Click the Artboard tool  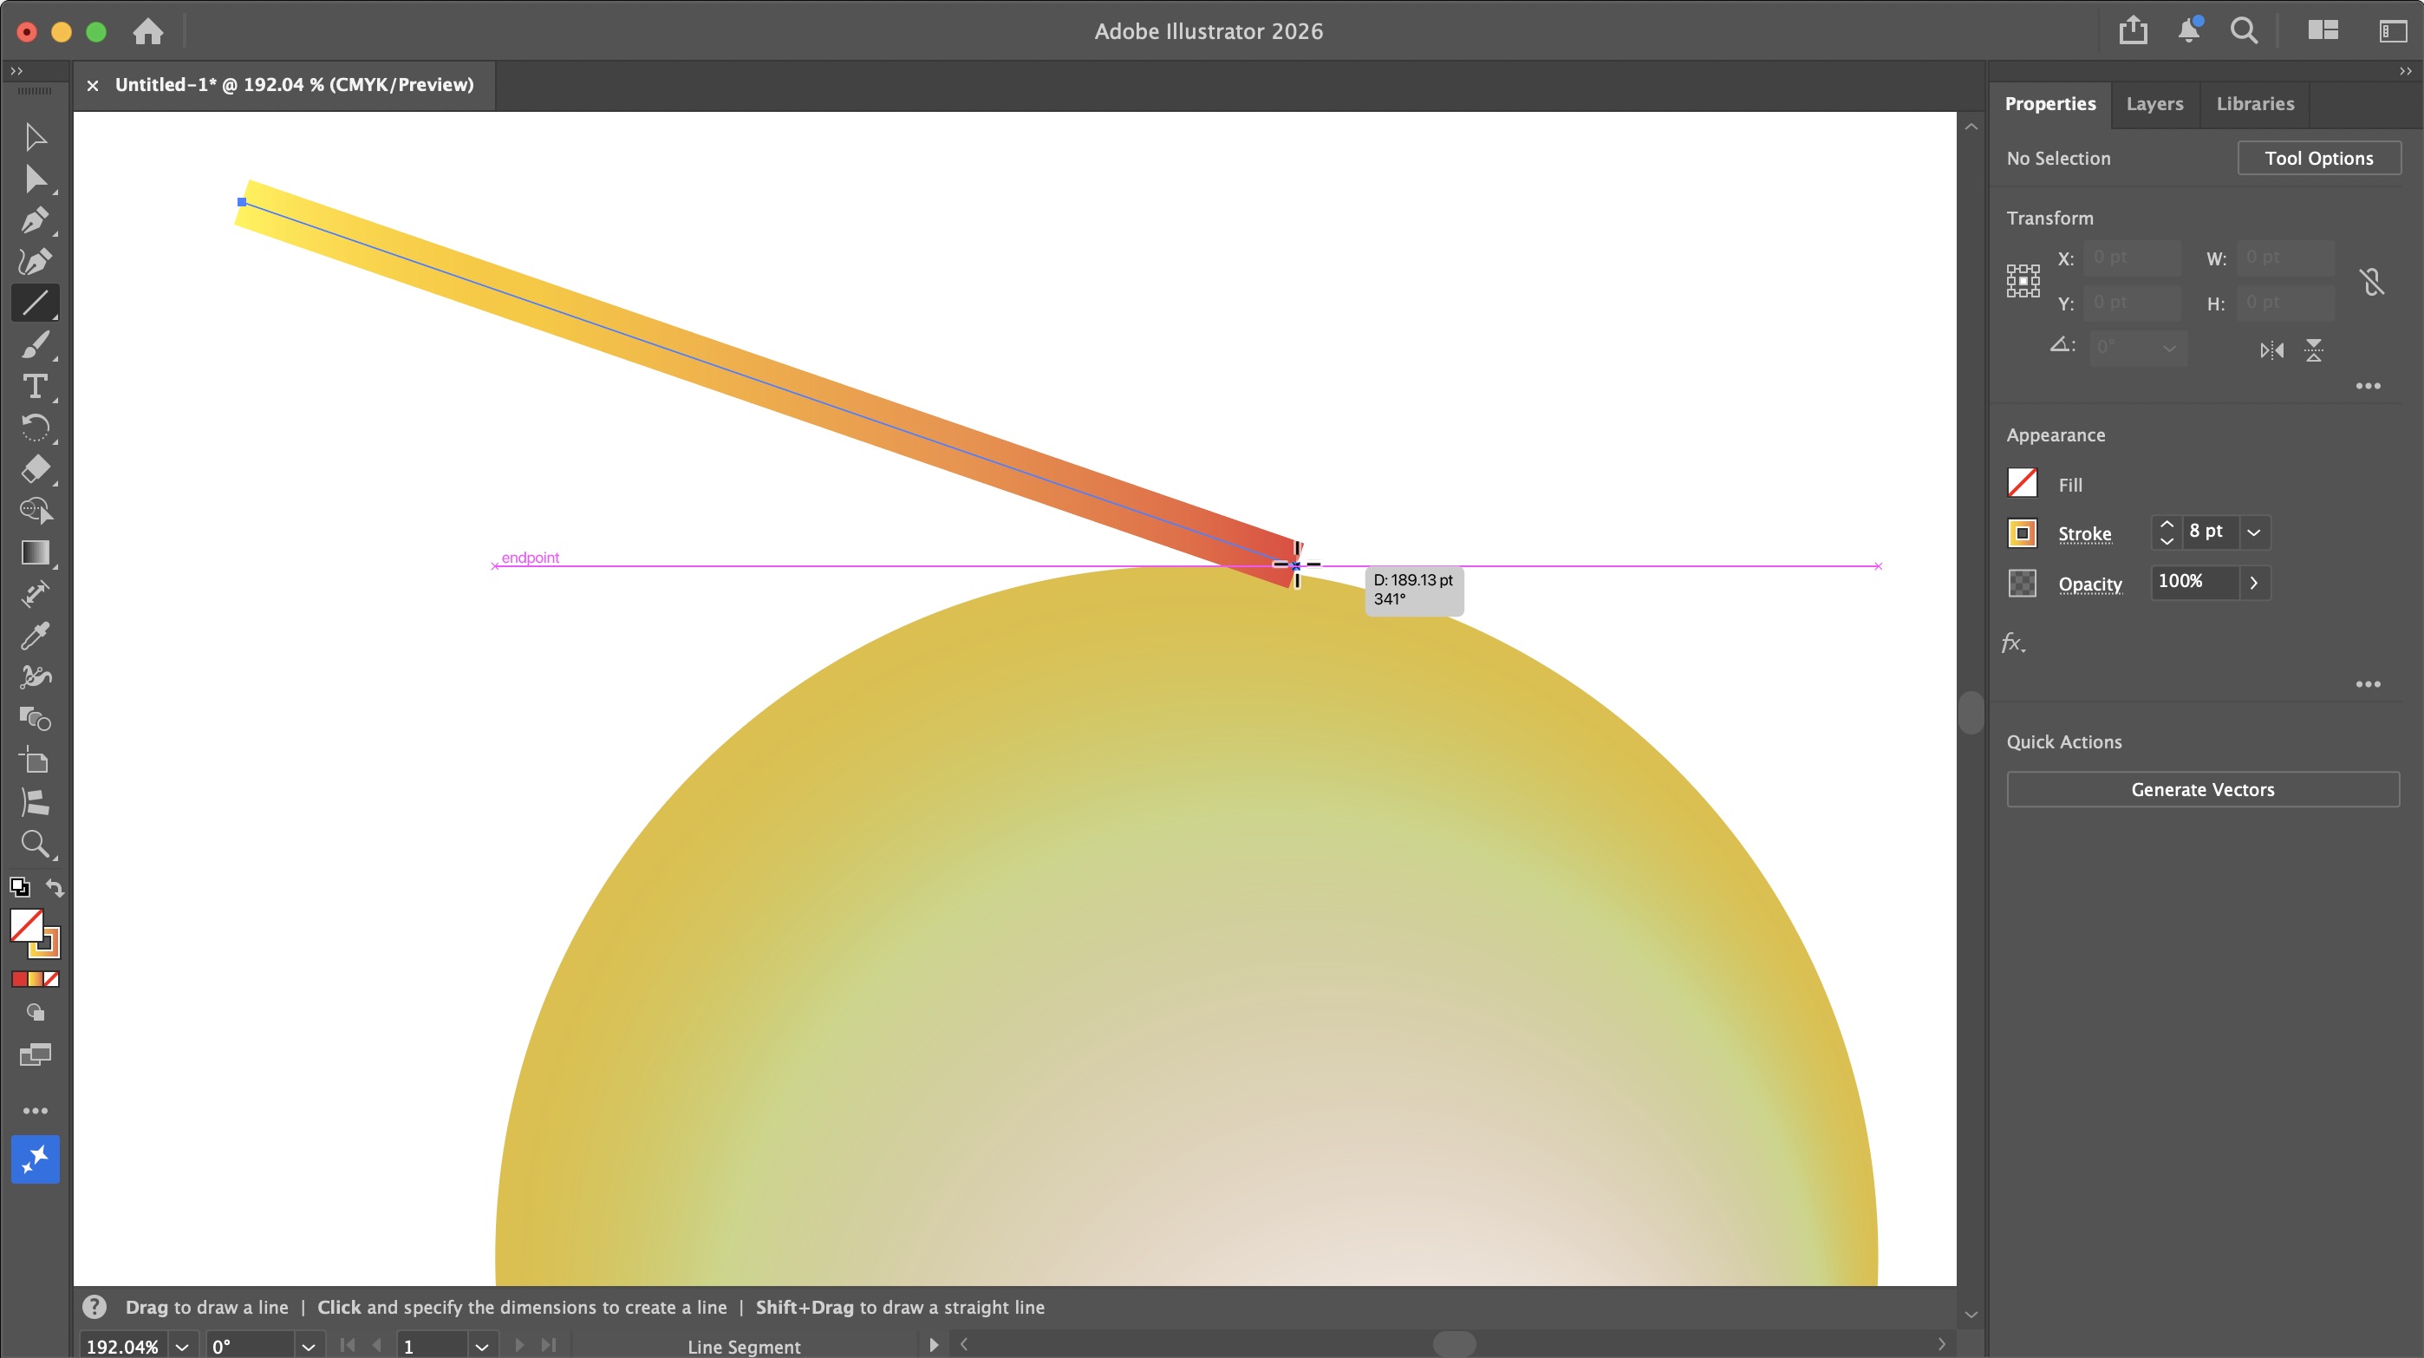click(x=36, y=761)
